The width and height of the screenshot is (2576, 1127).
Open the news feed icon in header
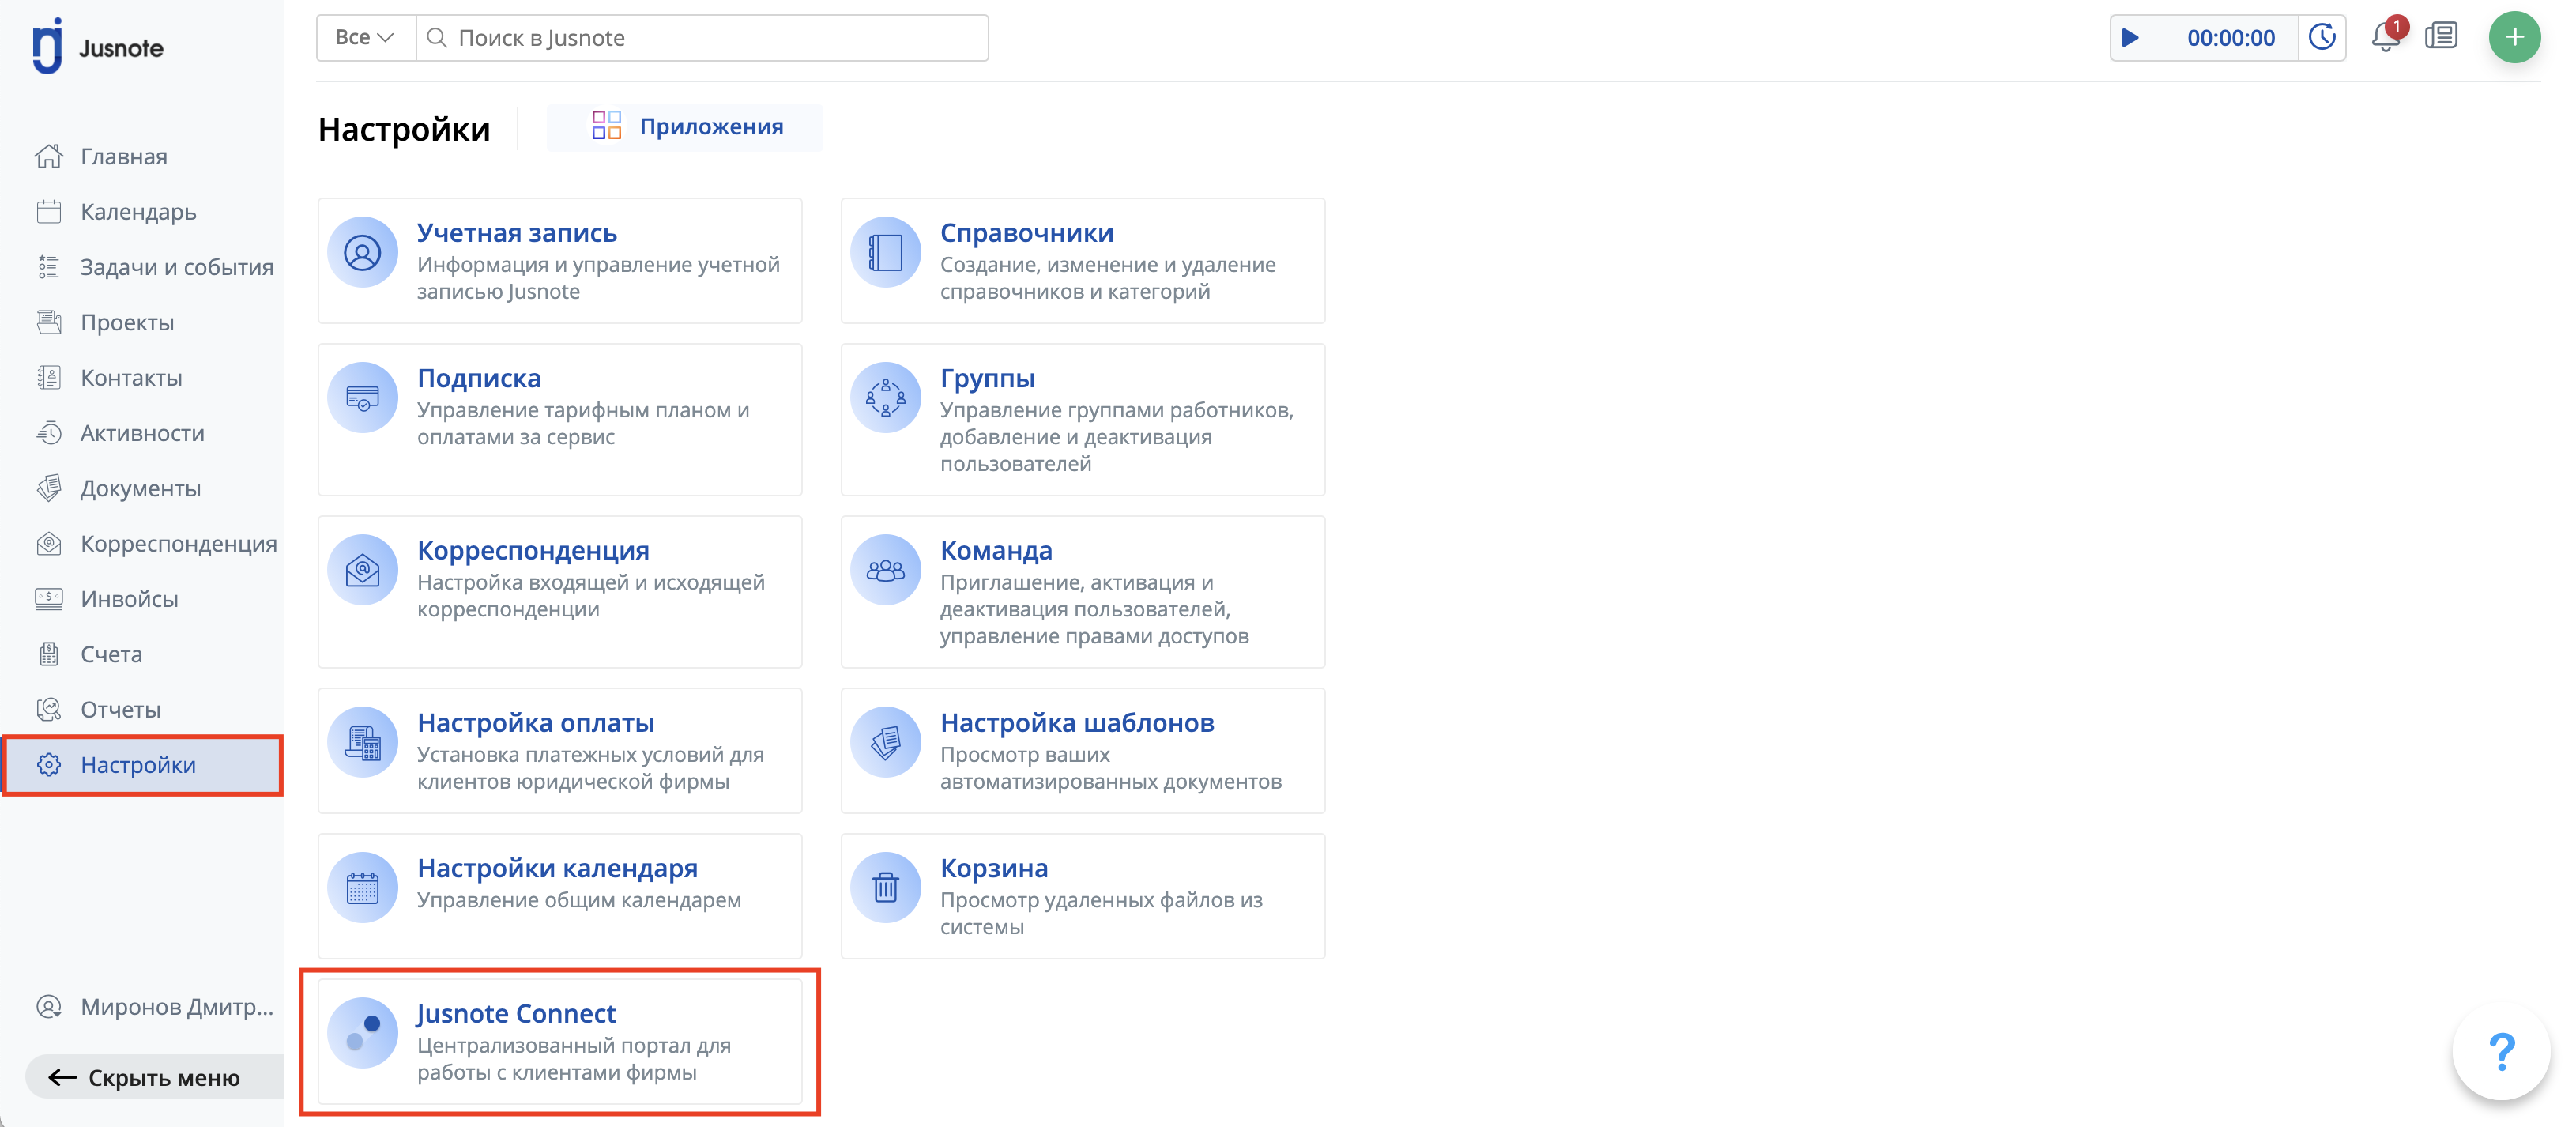tap(2442, 36)
